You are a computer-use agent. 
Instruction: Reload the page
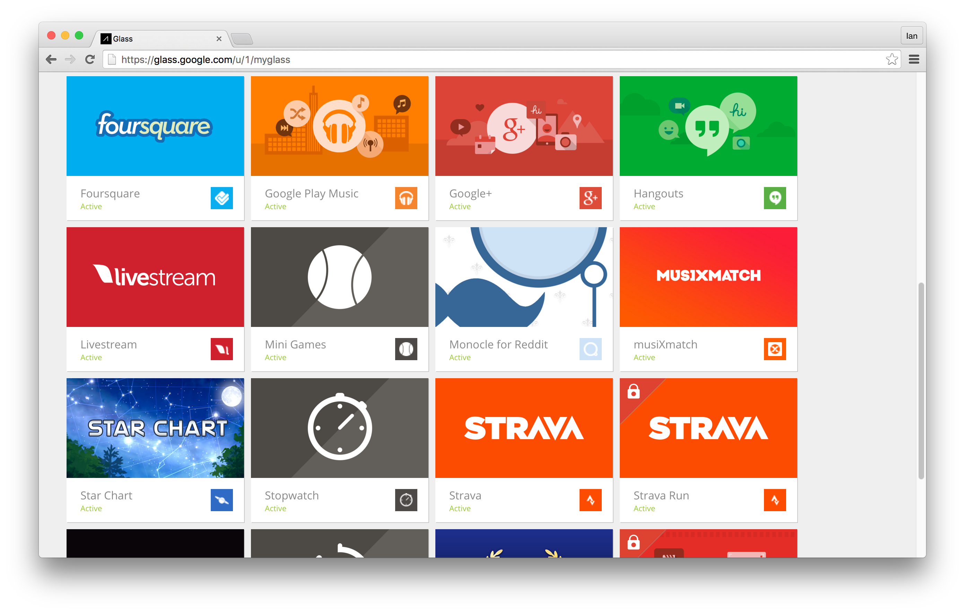tap(90, 60)
